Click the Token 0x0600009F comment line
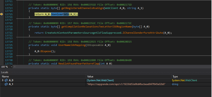 point(80,60)
